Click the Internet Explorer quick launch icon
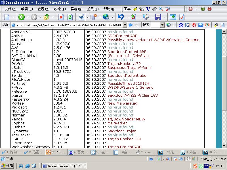The image size is (227, 170). click(27, 166)
